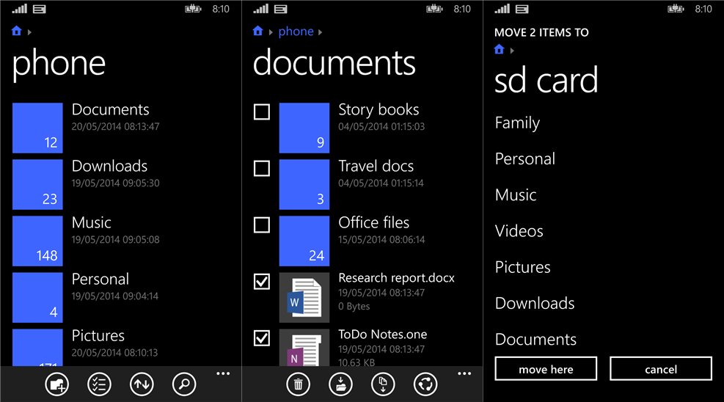Select Downloads folder on sd card
This screenshot has width=724, height=402.
pos(535,303)
